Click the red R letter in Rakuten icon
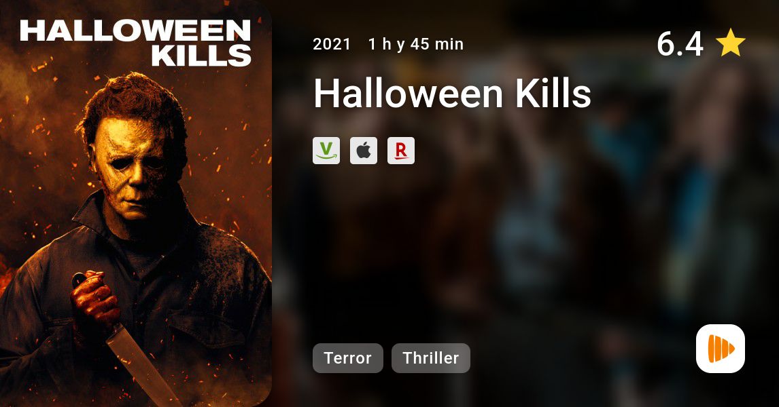The height and width of the screenshot is (407, 779). (x=401, y=149)
